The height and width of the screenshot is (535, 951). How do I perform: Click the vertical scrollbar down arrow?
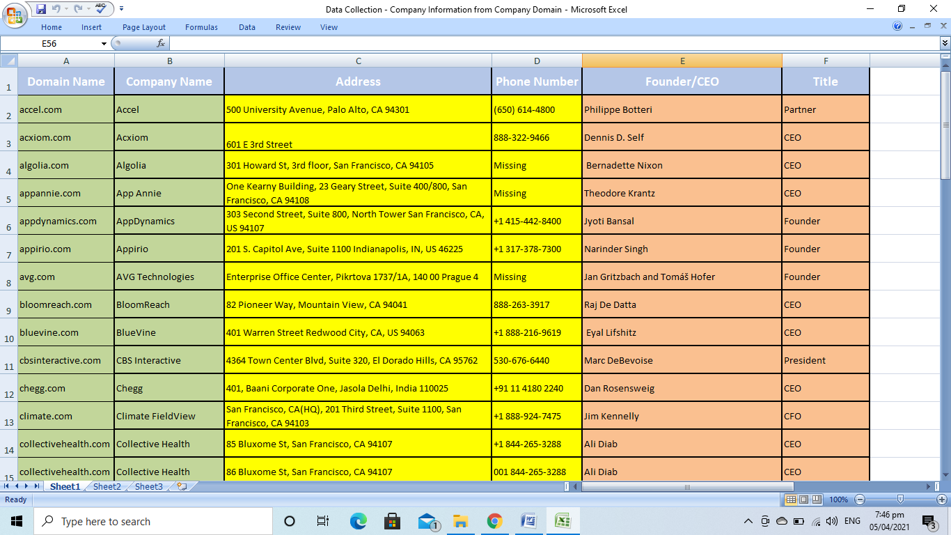945,476
